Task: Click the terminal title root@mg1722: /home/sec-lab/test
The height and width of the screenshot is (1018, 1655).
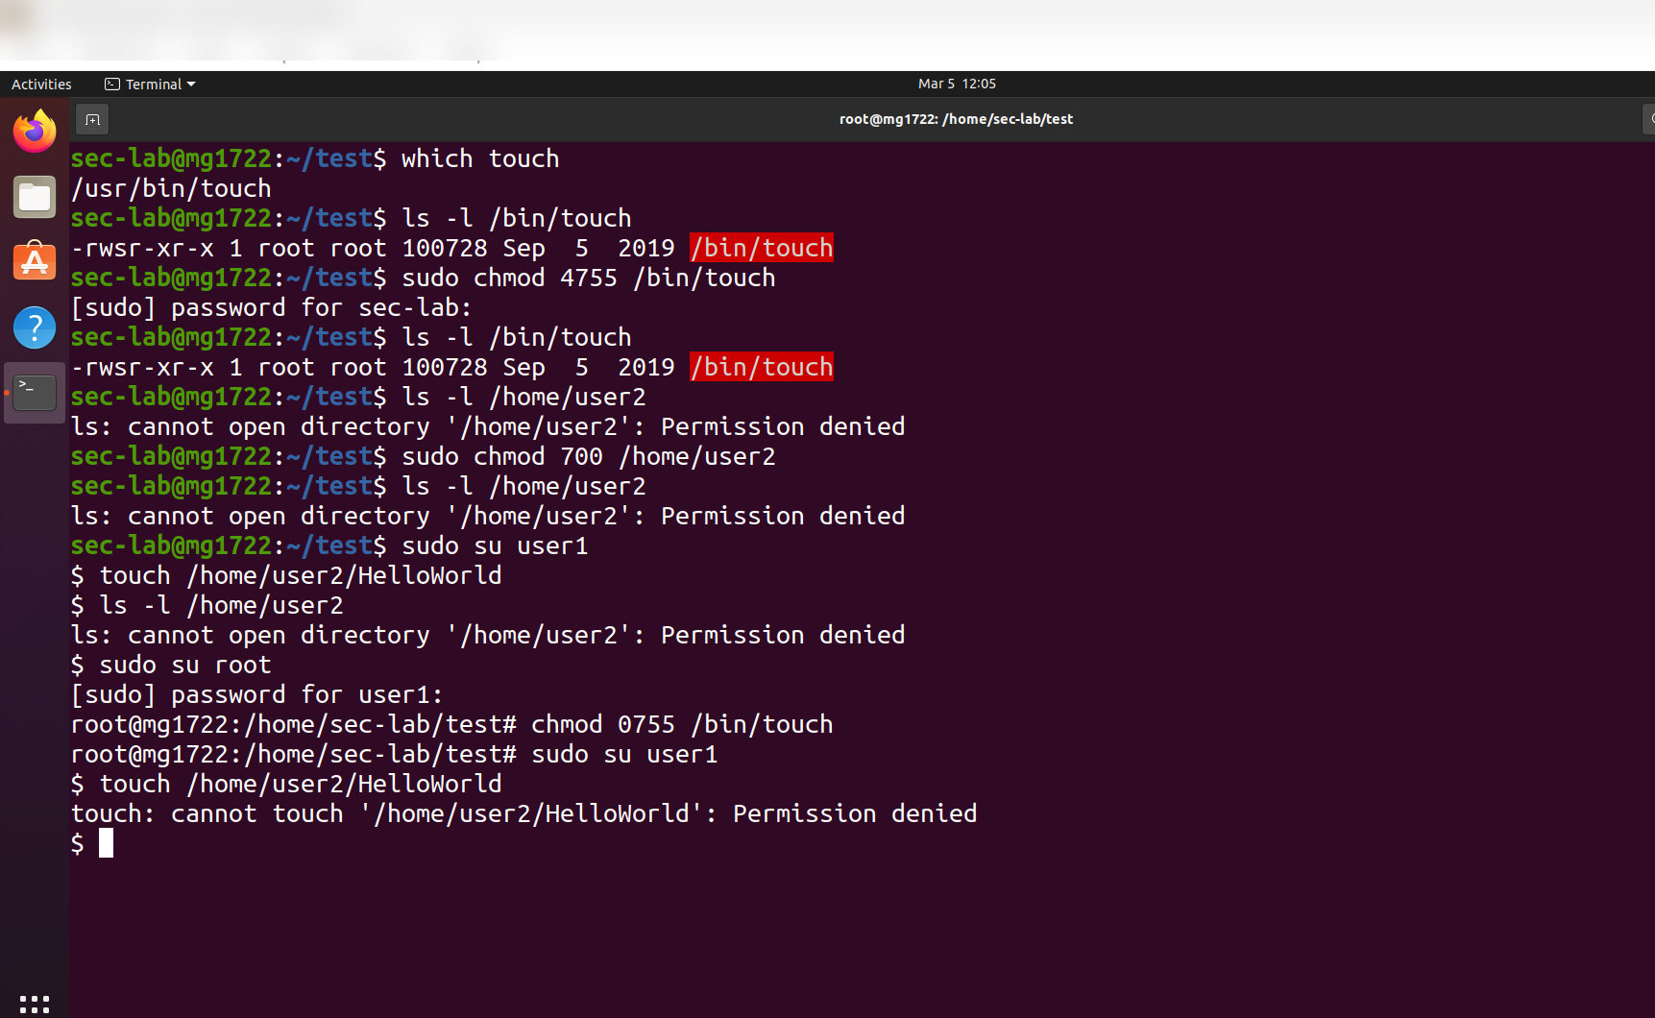Action: coord(956,119)
